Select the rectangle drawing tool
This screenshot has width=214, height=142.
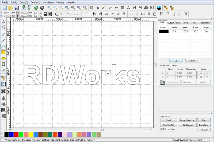(3, 52)
